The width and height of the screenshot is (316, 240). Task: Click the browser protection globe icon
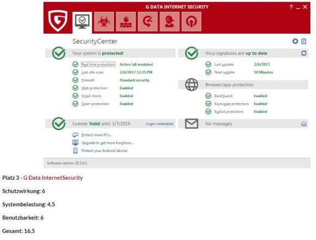192,85
